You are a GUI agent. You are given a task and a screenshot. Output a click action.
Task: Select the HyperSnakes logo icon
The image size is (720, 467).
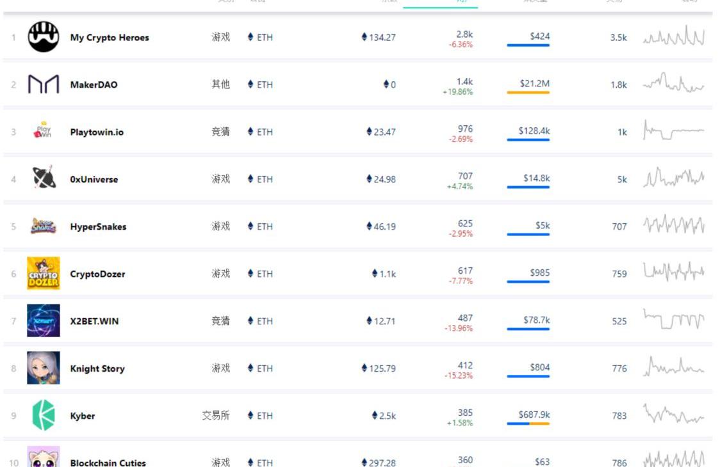[x=44, y=226]
